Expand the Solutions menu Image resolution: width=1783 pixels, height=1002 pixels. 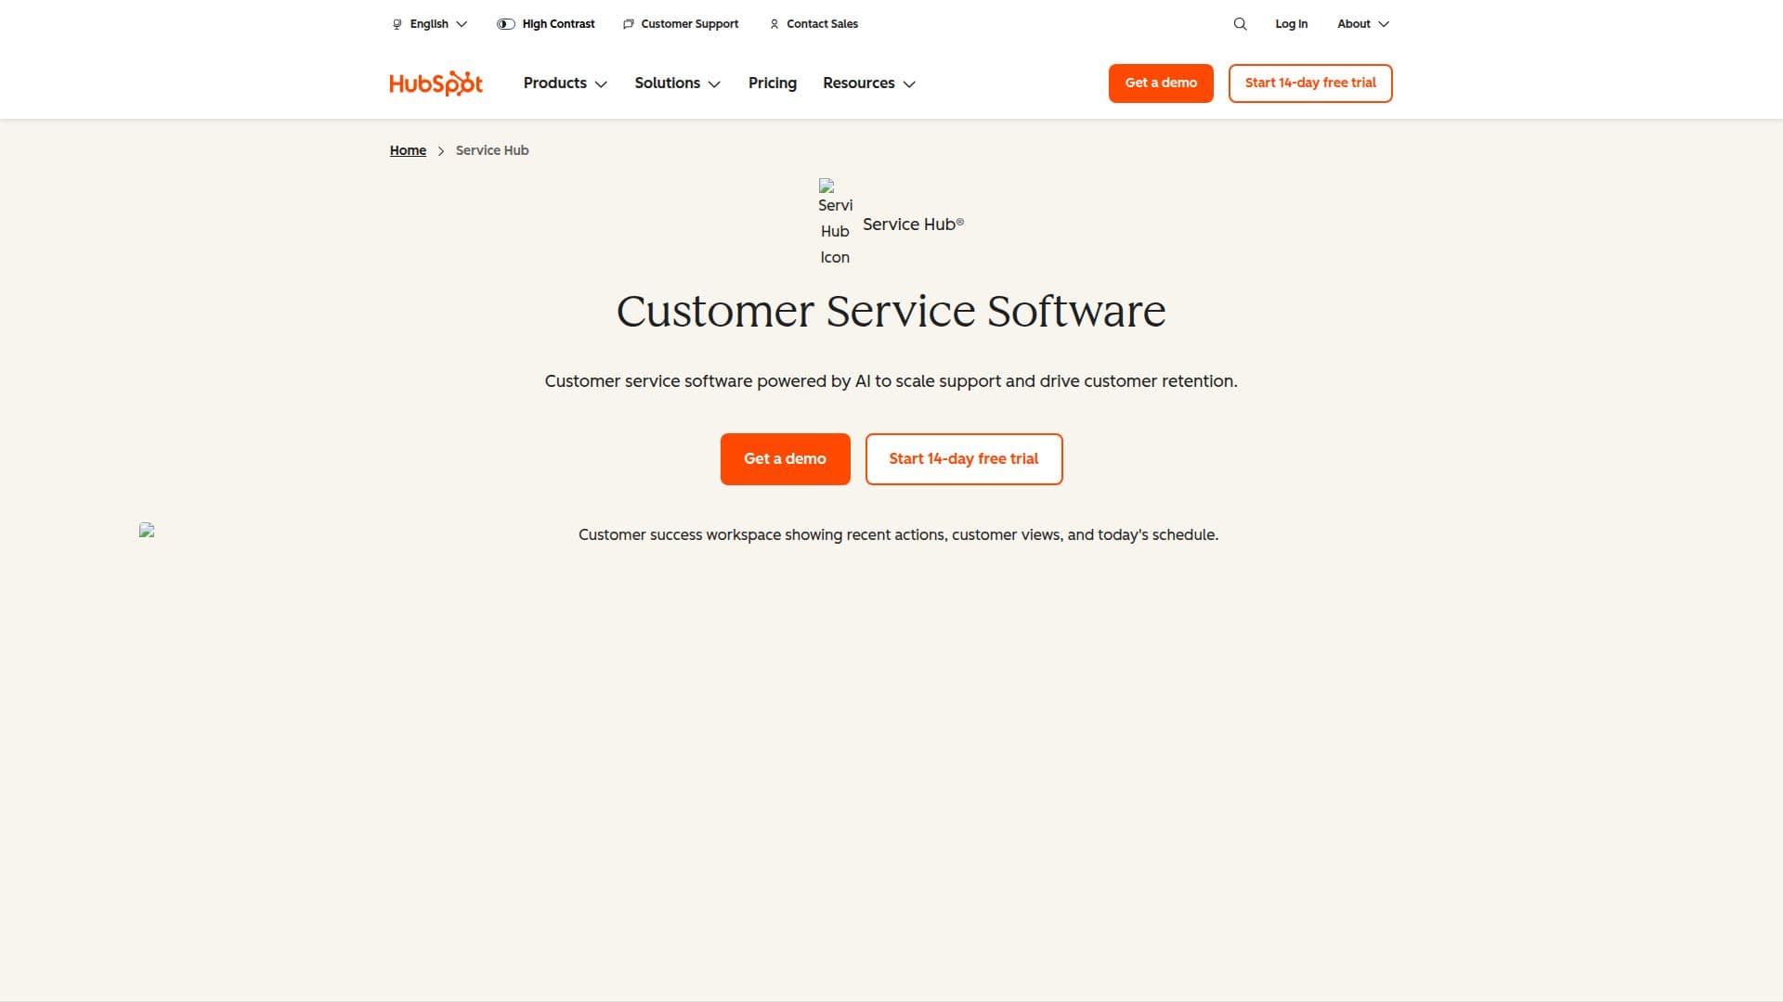(x=678, y=83)
